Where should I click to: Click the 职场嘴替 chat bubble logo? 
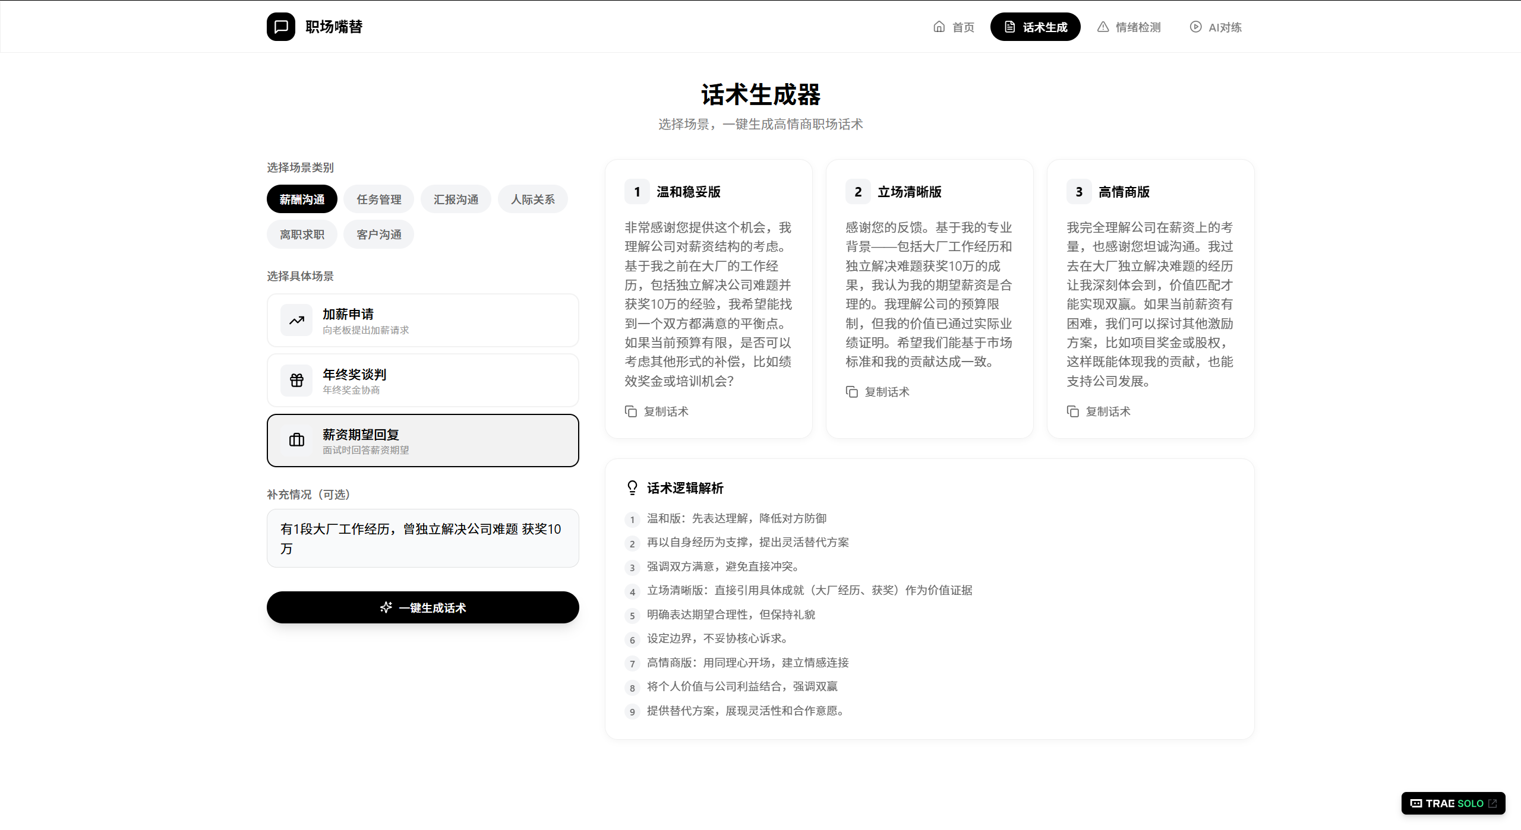click(281, 27)
